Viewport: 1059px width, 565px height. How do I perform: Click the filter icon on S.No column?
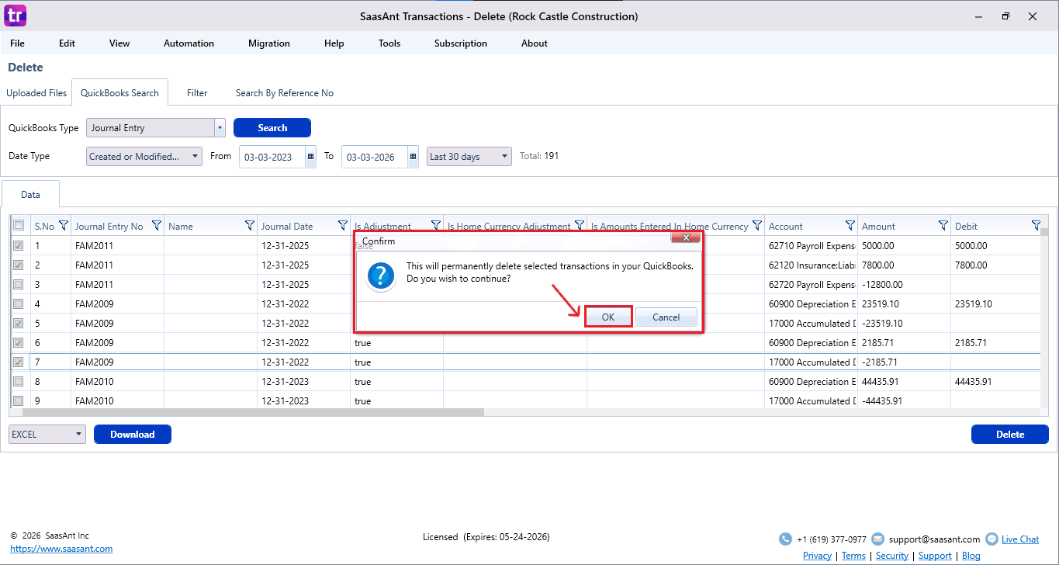(64, 226)
